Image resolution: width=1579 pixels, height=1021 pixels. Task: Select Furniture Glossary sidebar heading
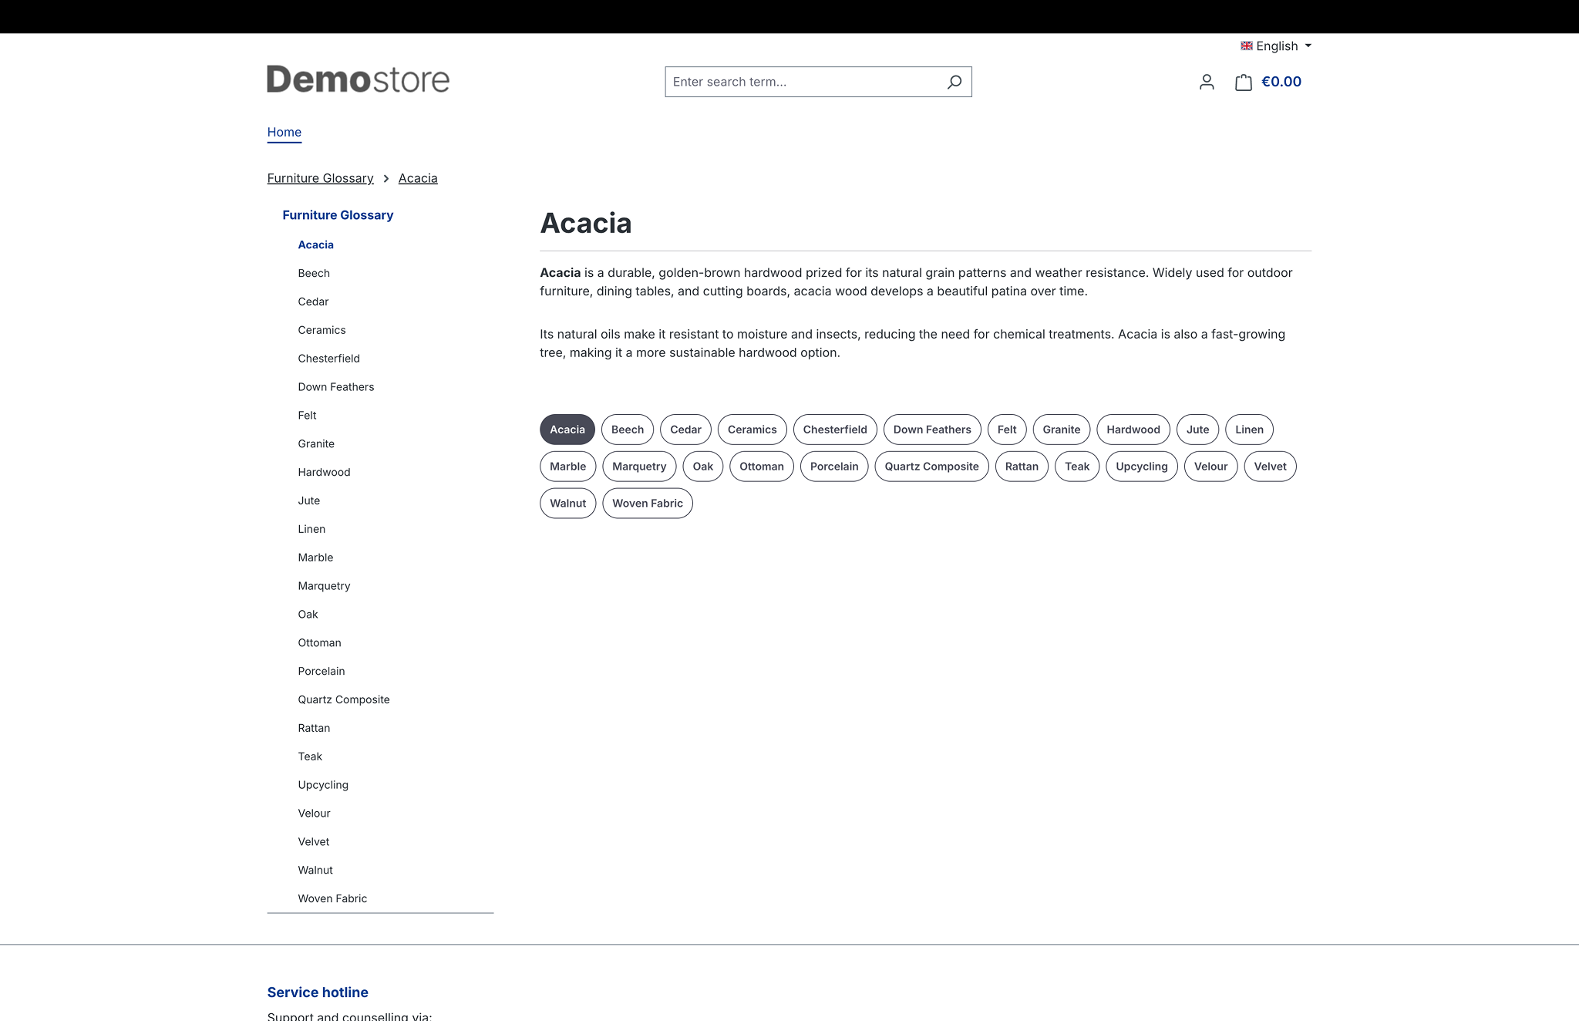tap(338, 215)
